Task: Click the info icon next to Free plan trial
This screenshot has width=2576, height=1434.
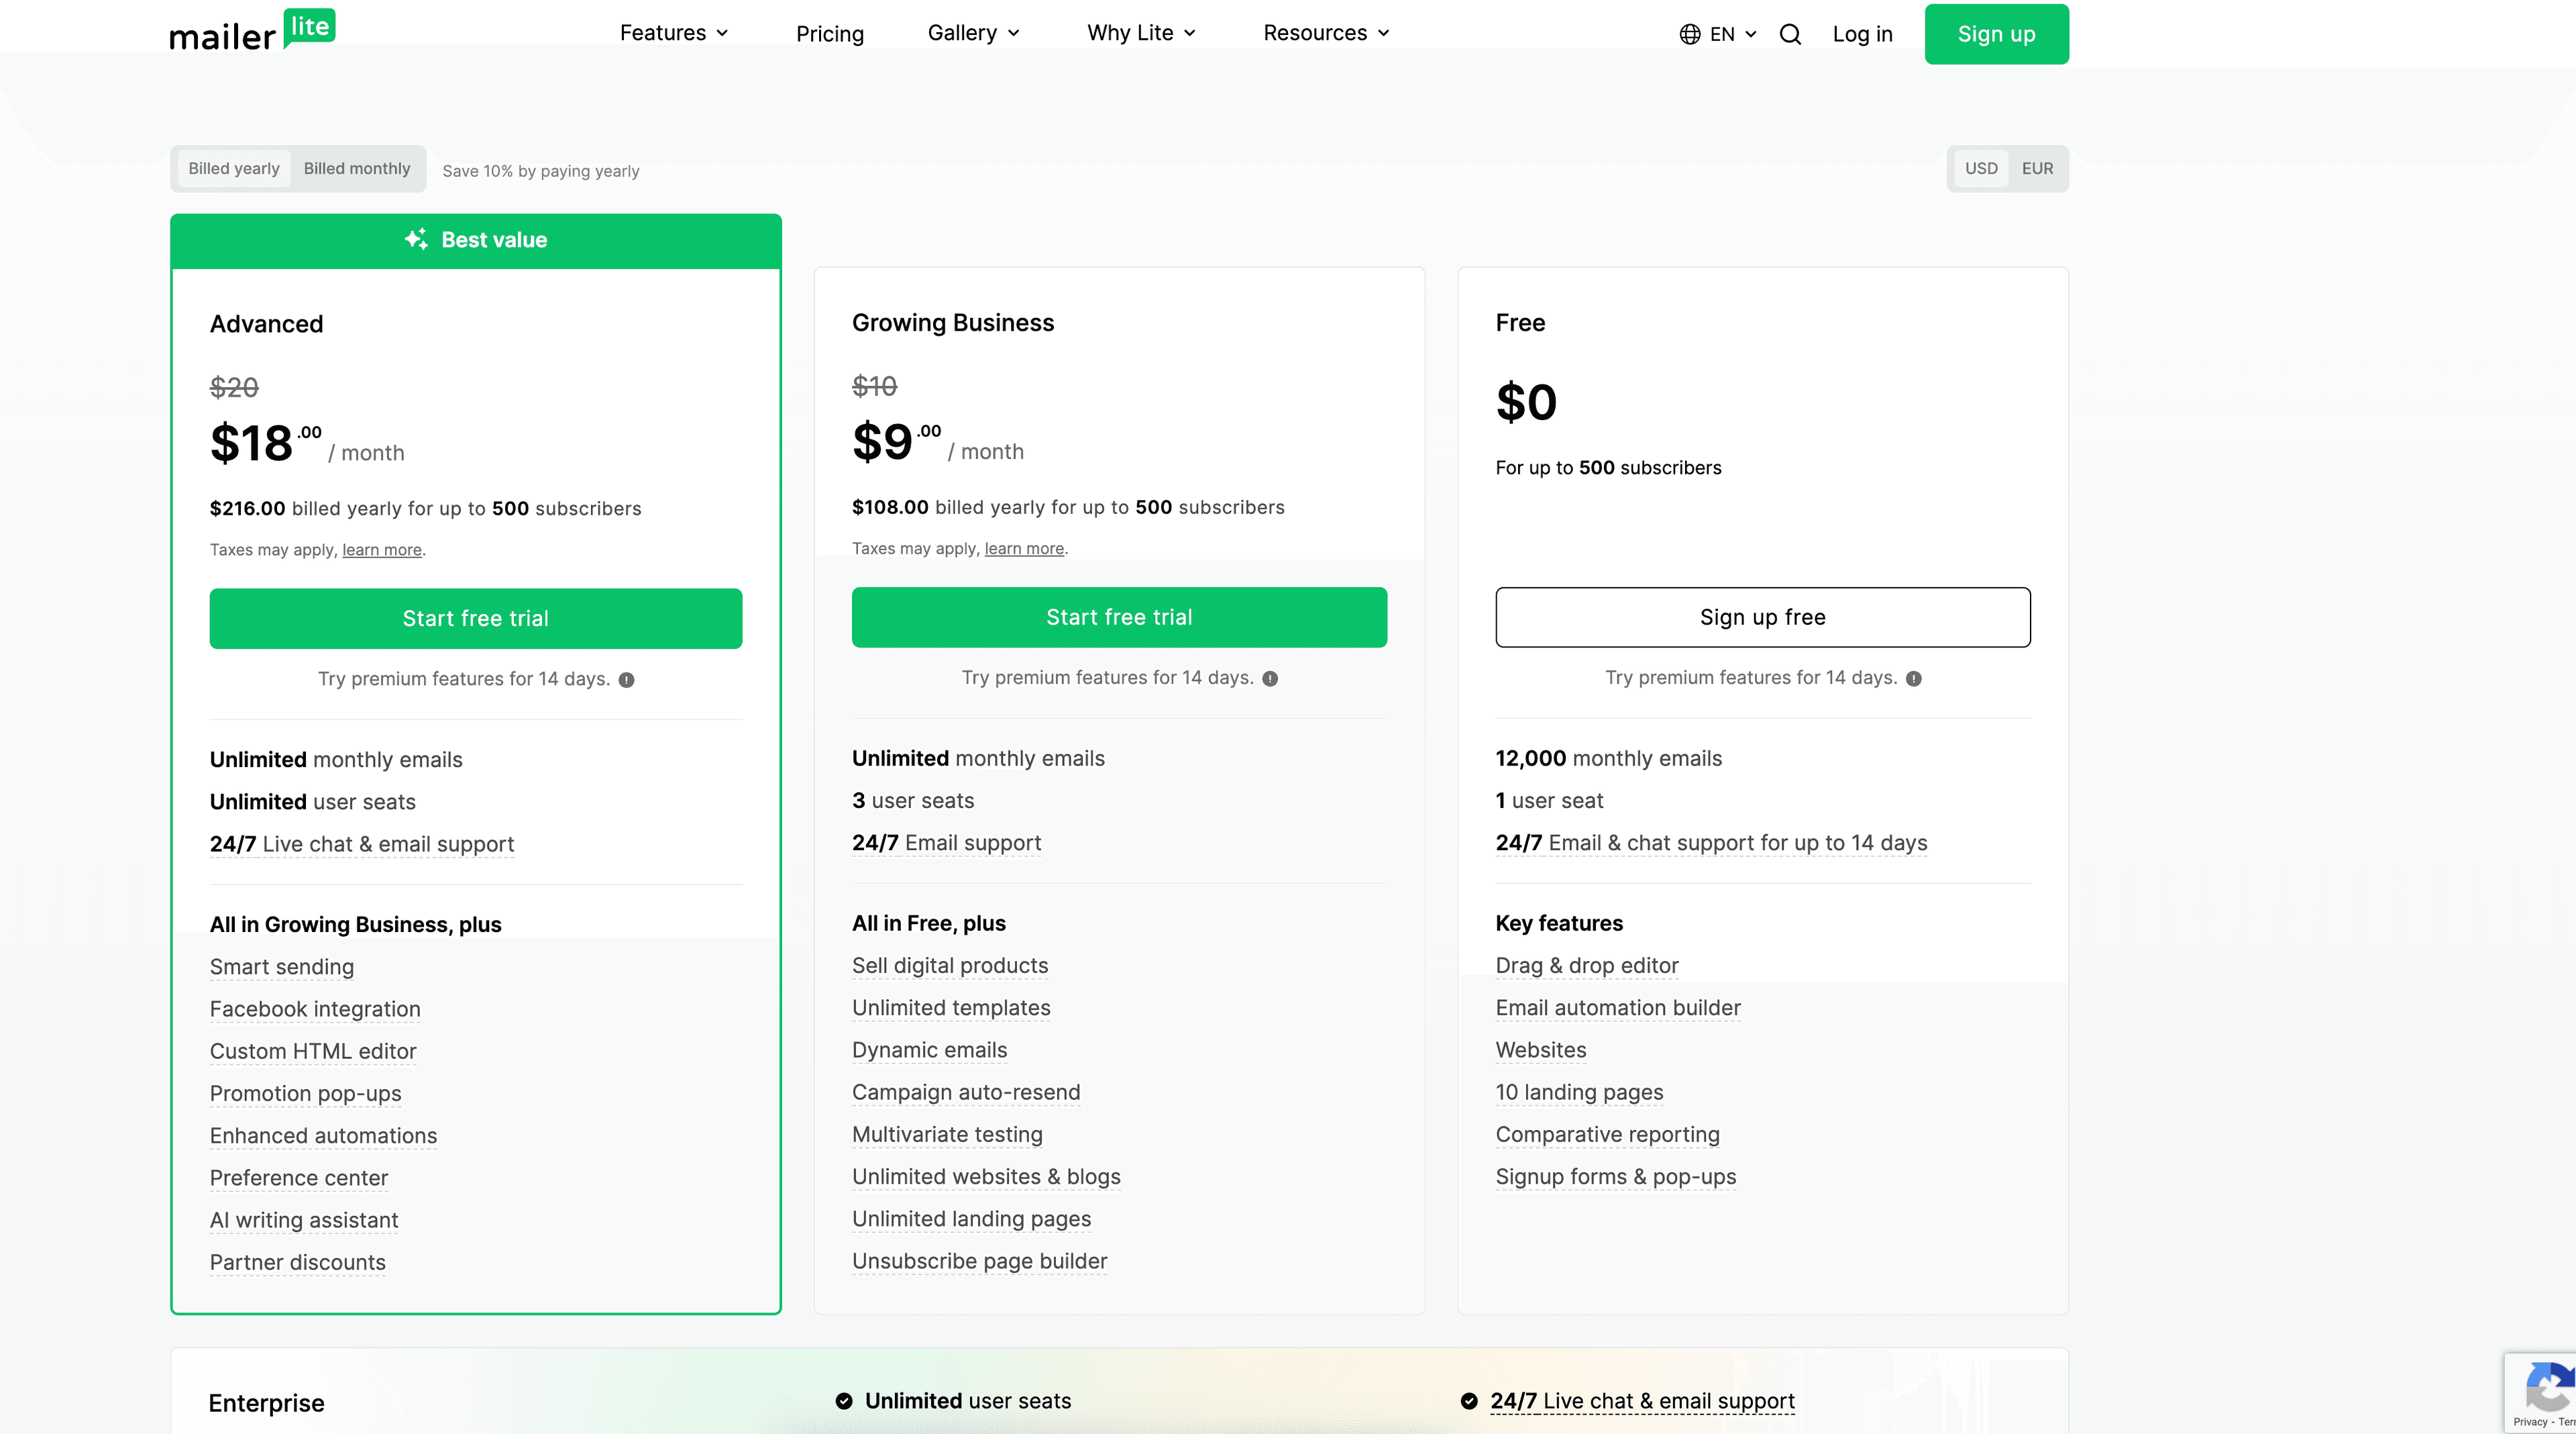Action: tap(1913, 678)
